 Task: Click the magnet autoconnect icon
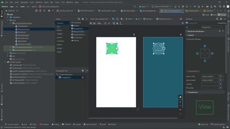point(95,23)
